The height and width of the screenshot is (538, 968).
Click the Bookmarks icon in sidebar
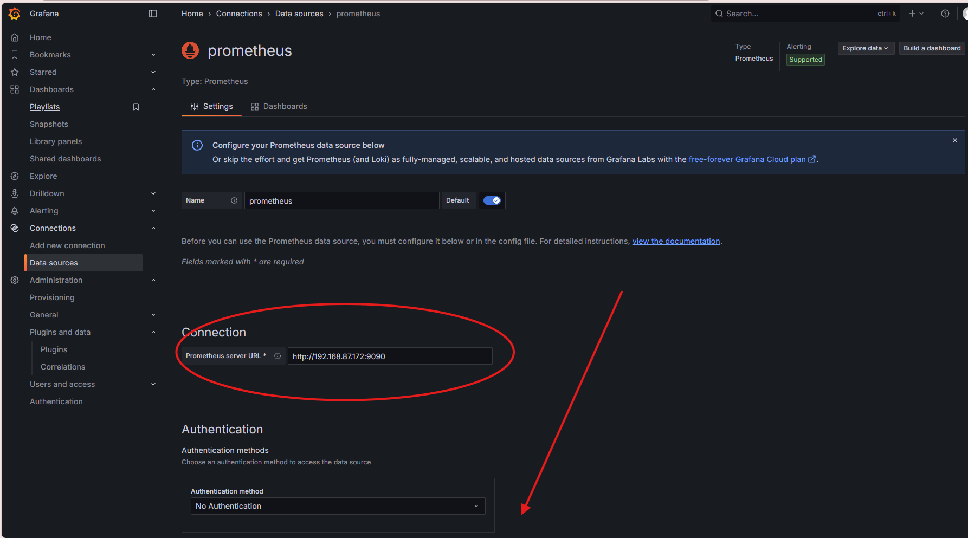(15, 55)
